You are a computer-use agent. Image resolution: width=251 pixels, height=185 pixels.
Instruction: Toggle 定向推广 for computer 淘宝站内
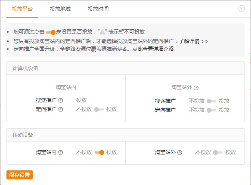(99, 110)
